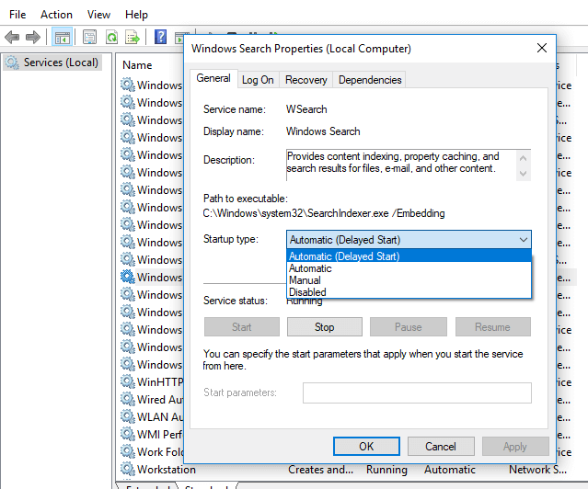Toggle the Show/Hide Console Tree icon
Image resolution: width=588 pixels, height=489 pixels.
(62, 37)
